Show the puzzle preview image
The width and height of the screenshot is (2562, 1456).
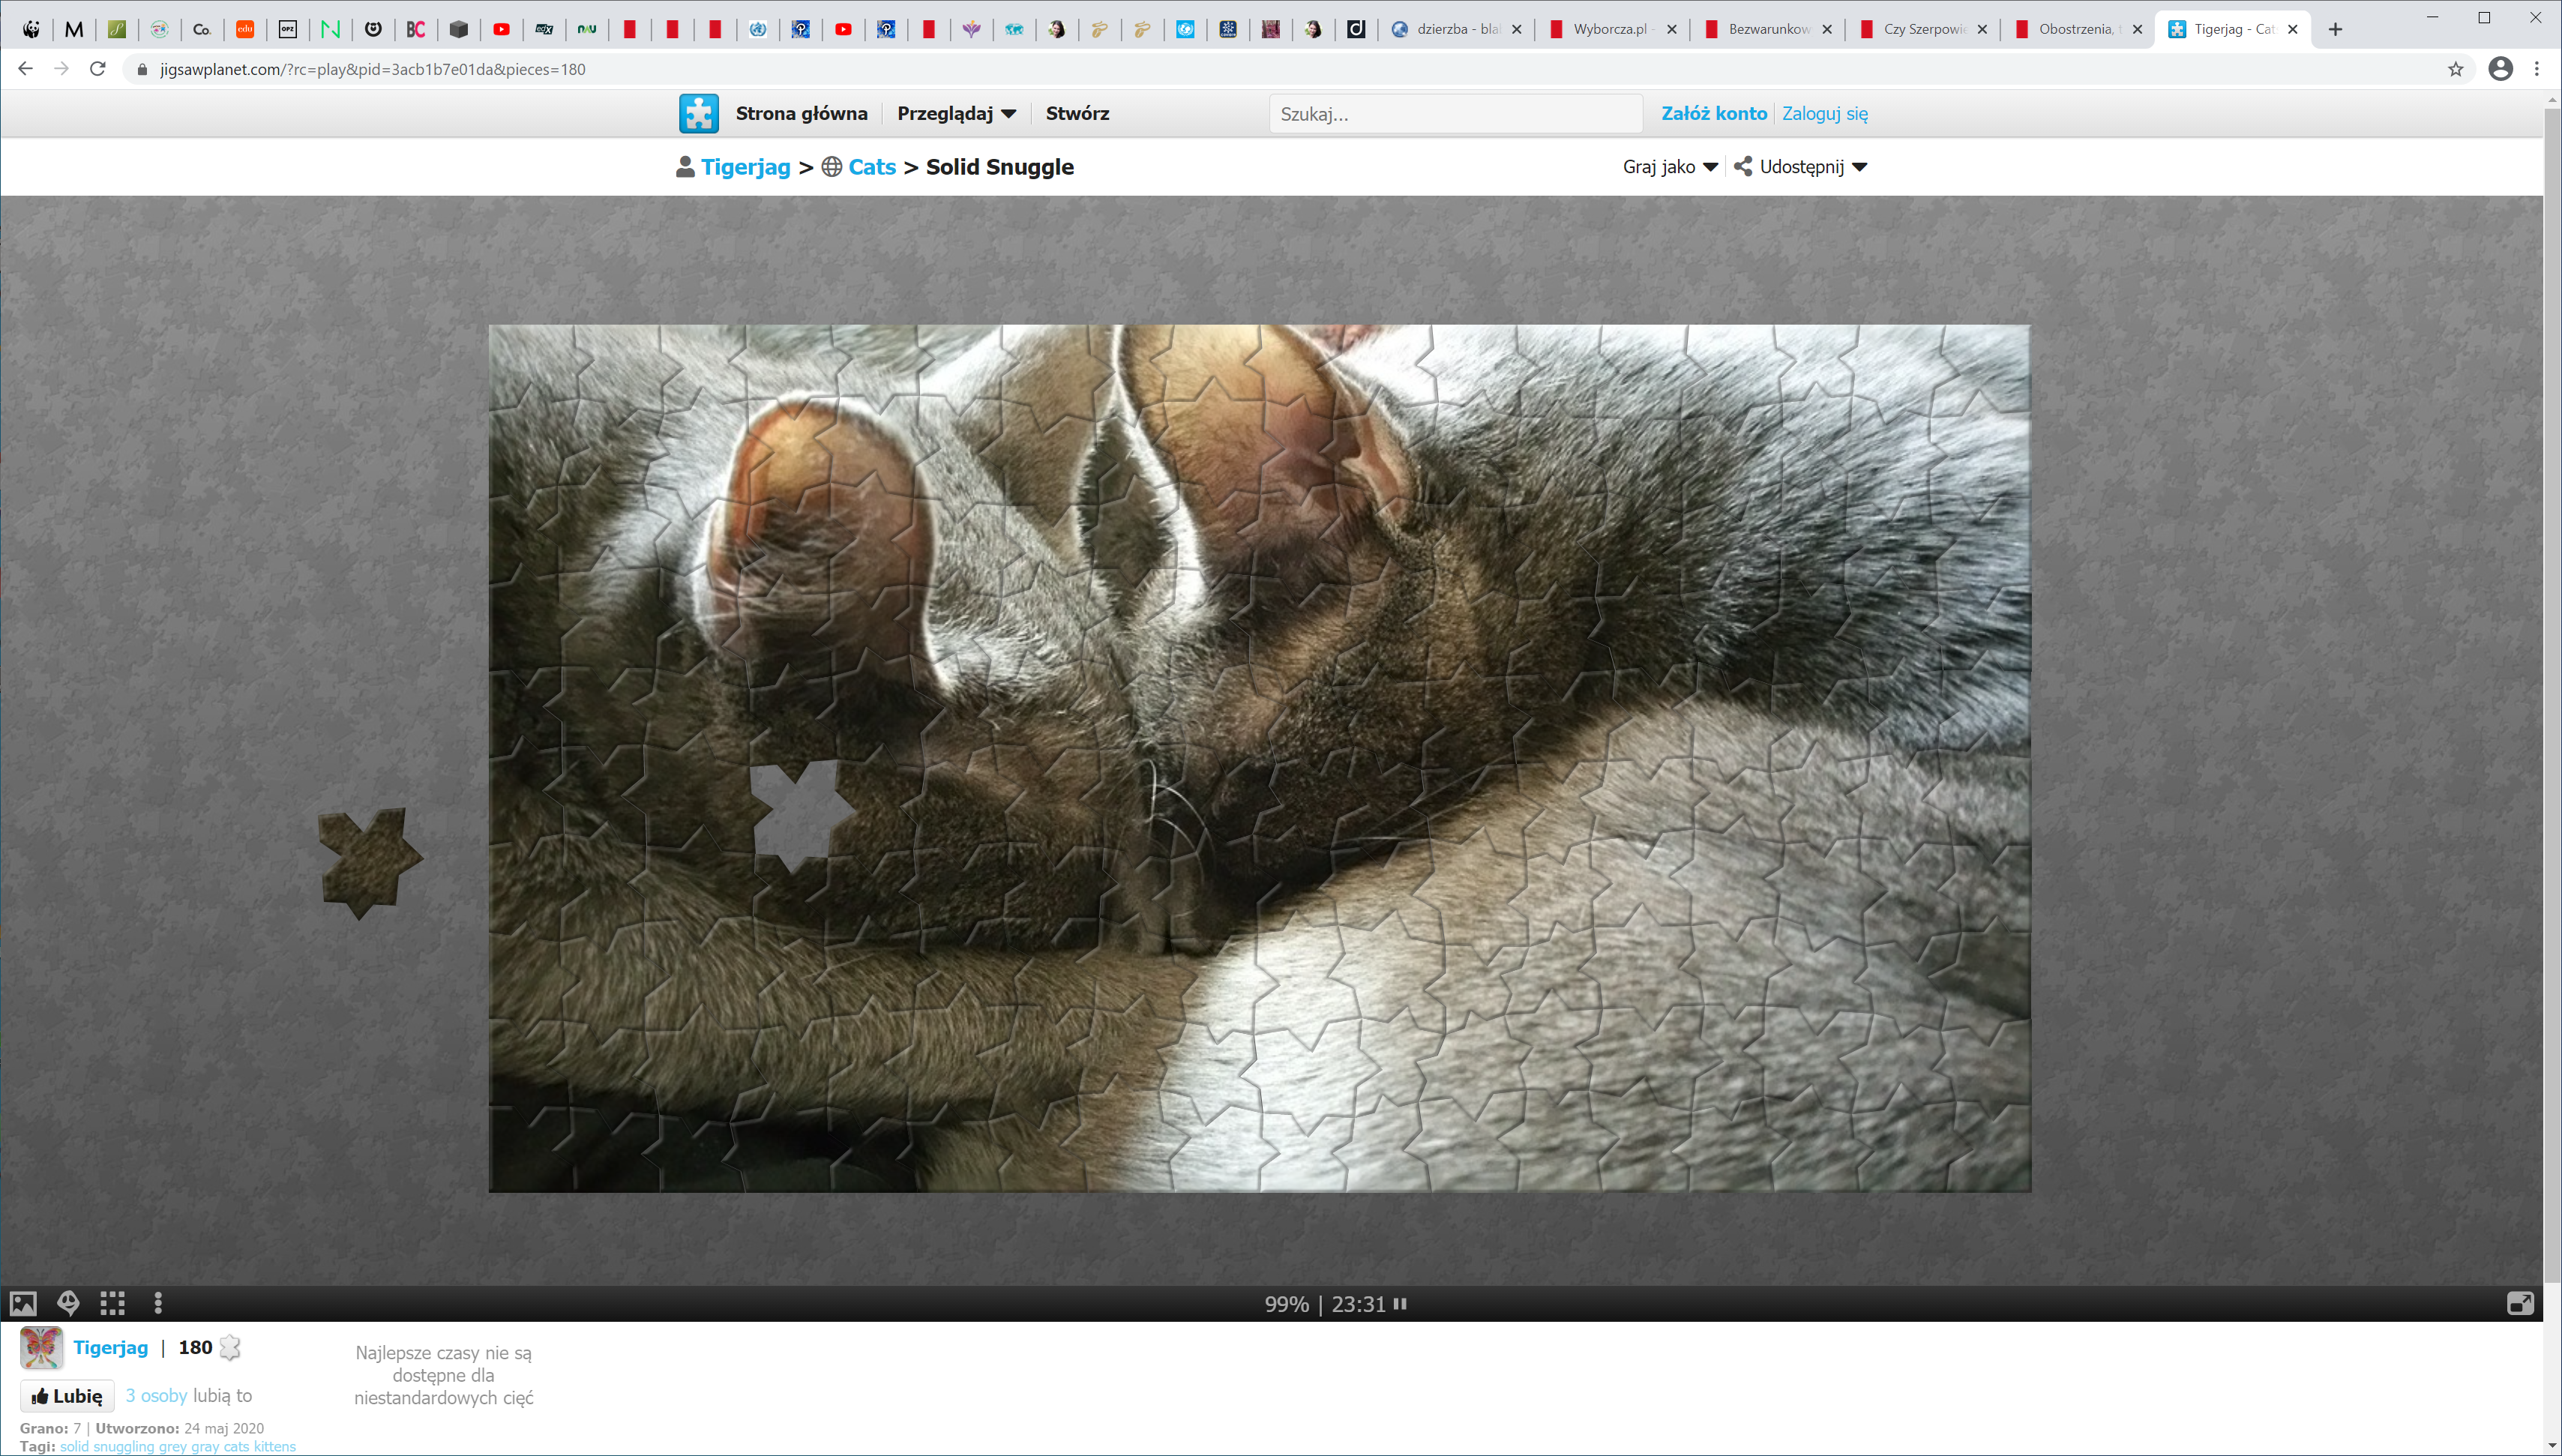23,1303
